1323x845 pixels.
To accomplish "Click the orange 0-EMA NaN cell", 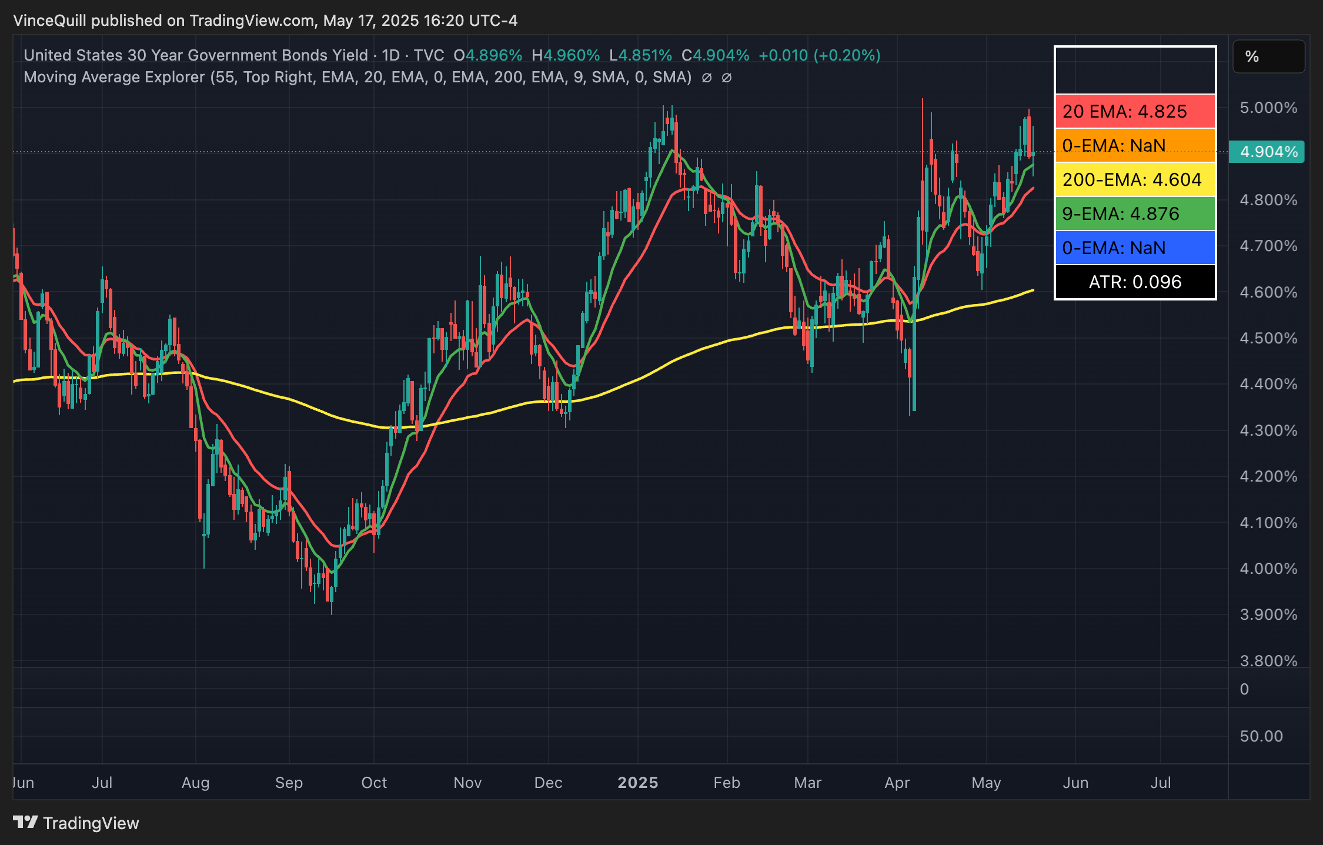I will click(1135, 145).
